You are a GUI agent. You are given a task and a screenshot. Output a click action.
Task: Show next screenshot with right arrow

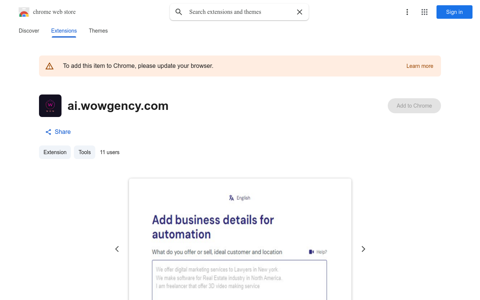pos(363,249)
